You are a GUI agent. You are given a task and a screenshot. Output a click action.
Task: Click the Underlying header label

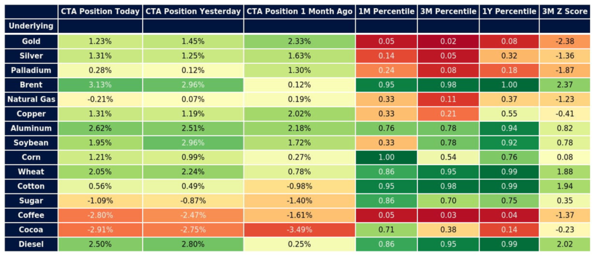pyautogui.click(x=31, y=26)
